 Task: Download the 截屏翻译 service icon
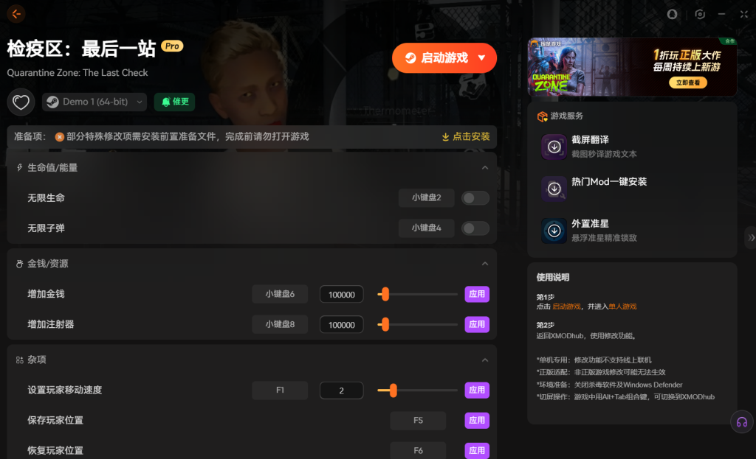554,147
